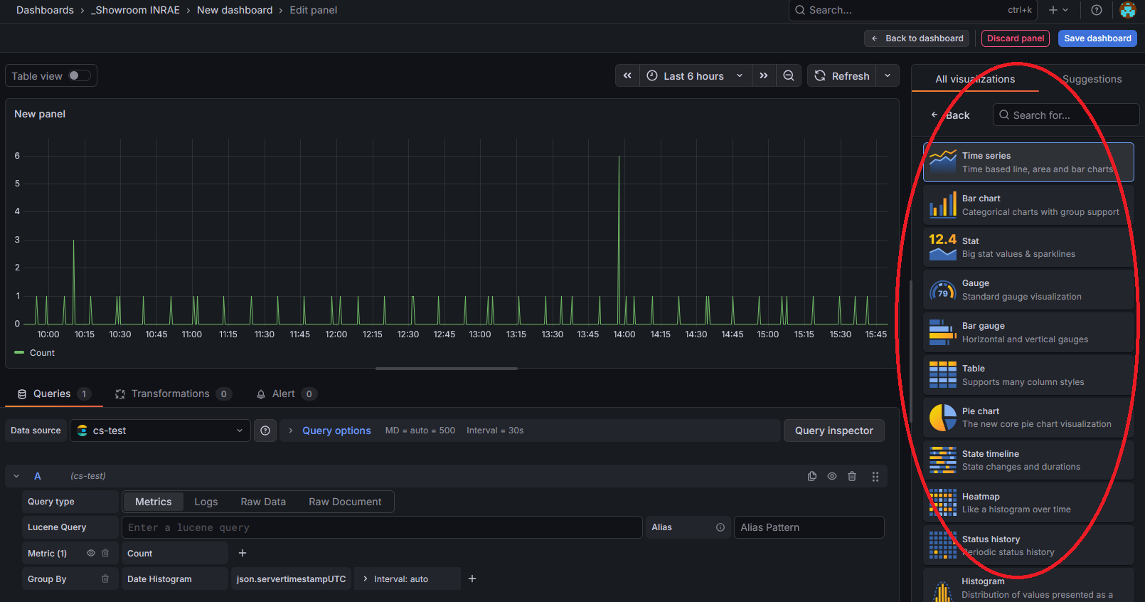Viewport: 1145px width, 602px height.
Task: Shift time range forward with double-right arrows
Action: coord(764,75)
